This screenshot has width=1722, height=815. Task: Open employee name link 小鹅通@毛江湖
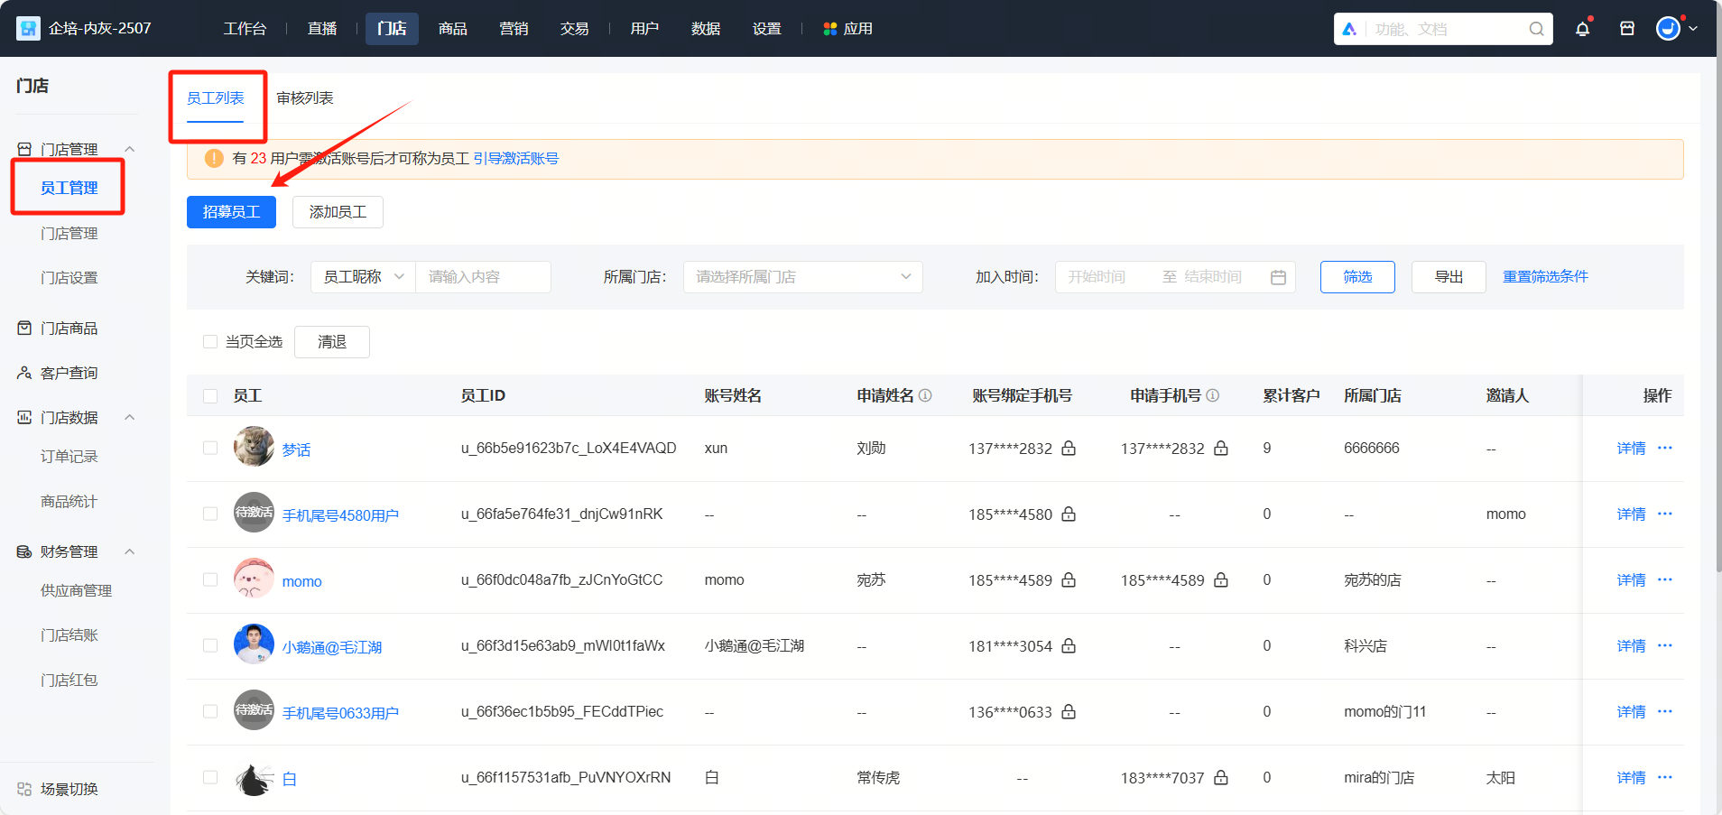[332, 647]
